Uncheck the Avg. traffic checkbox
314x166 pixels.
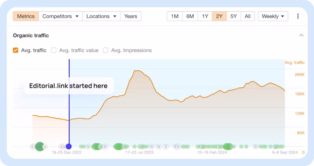coord(16,50)
